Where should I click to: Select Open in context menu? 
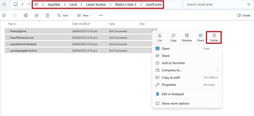coord(187,49)
